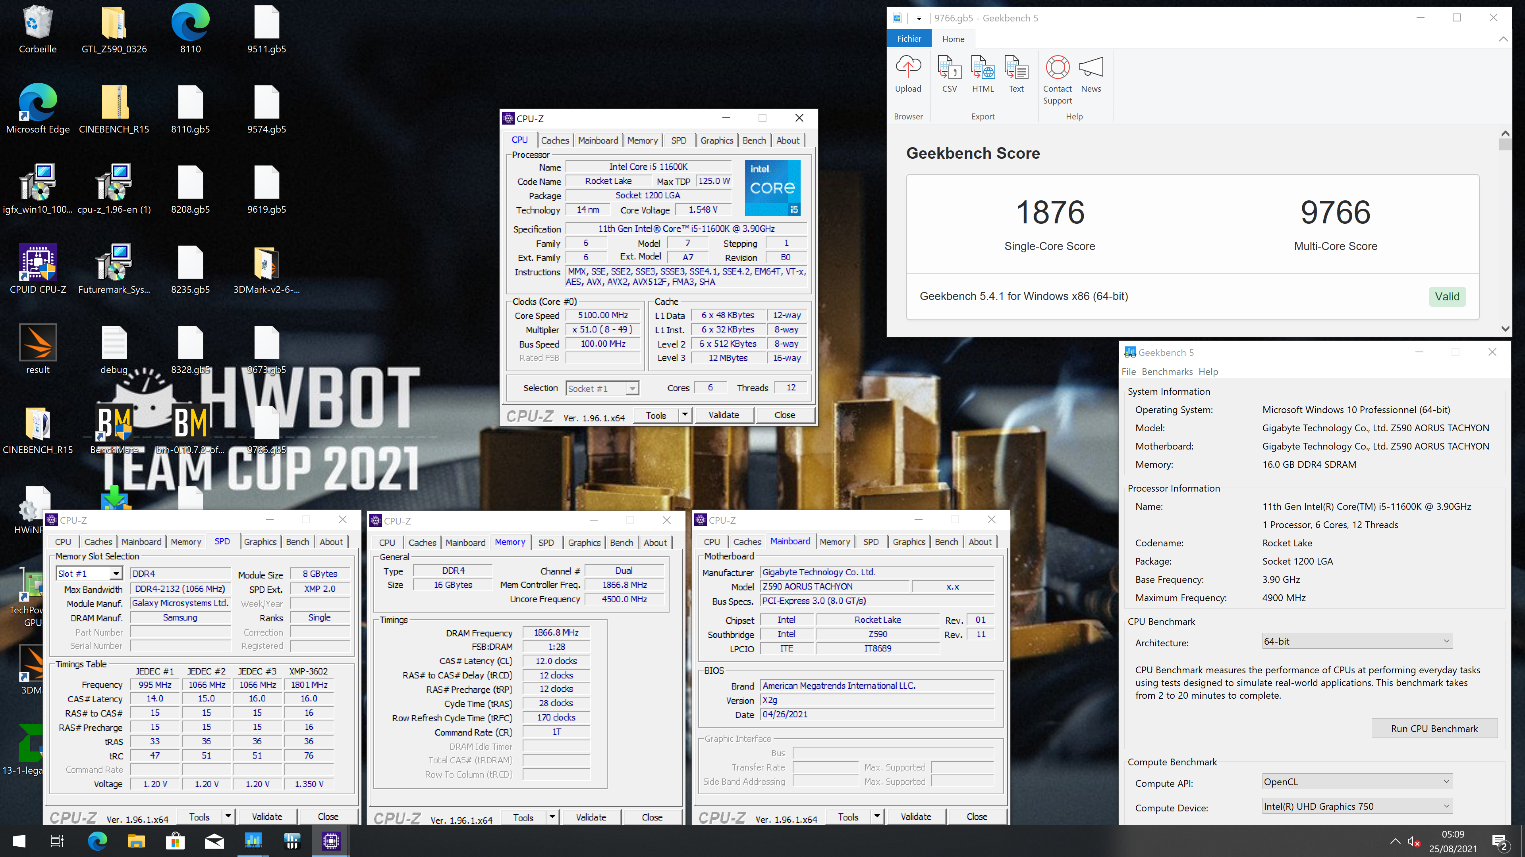
Task: Select the debug file icon
Action: [114, 349]
